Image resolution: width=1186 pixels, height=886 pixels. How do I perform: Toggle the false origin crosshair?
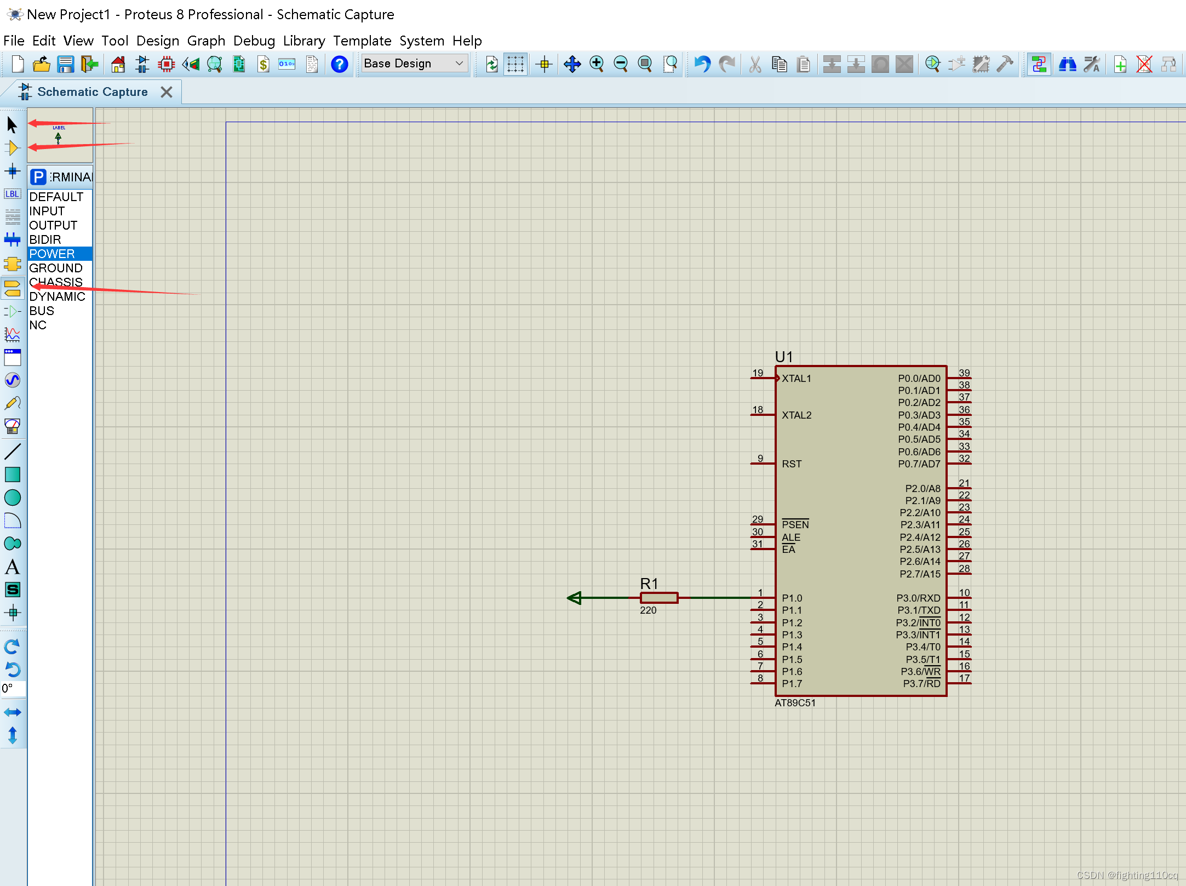pyautogui.click(x=544, y=64)
